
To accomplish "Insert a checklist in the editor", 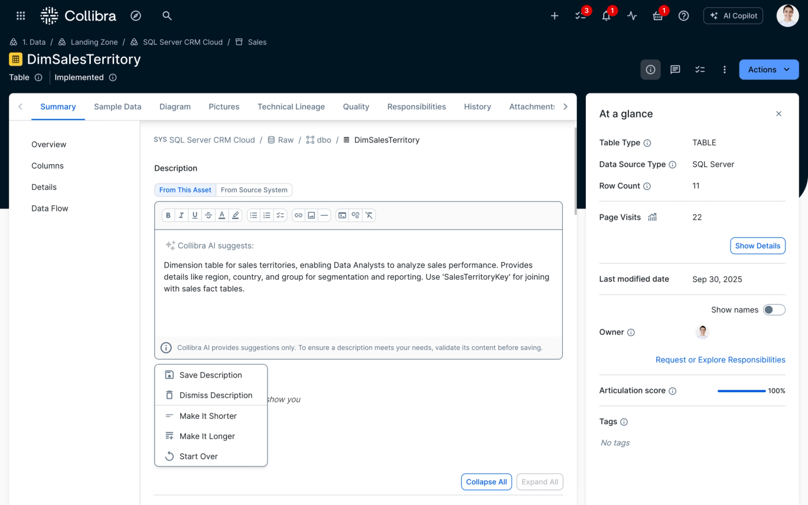I will [x=280, y=215].
